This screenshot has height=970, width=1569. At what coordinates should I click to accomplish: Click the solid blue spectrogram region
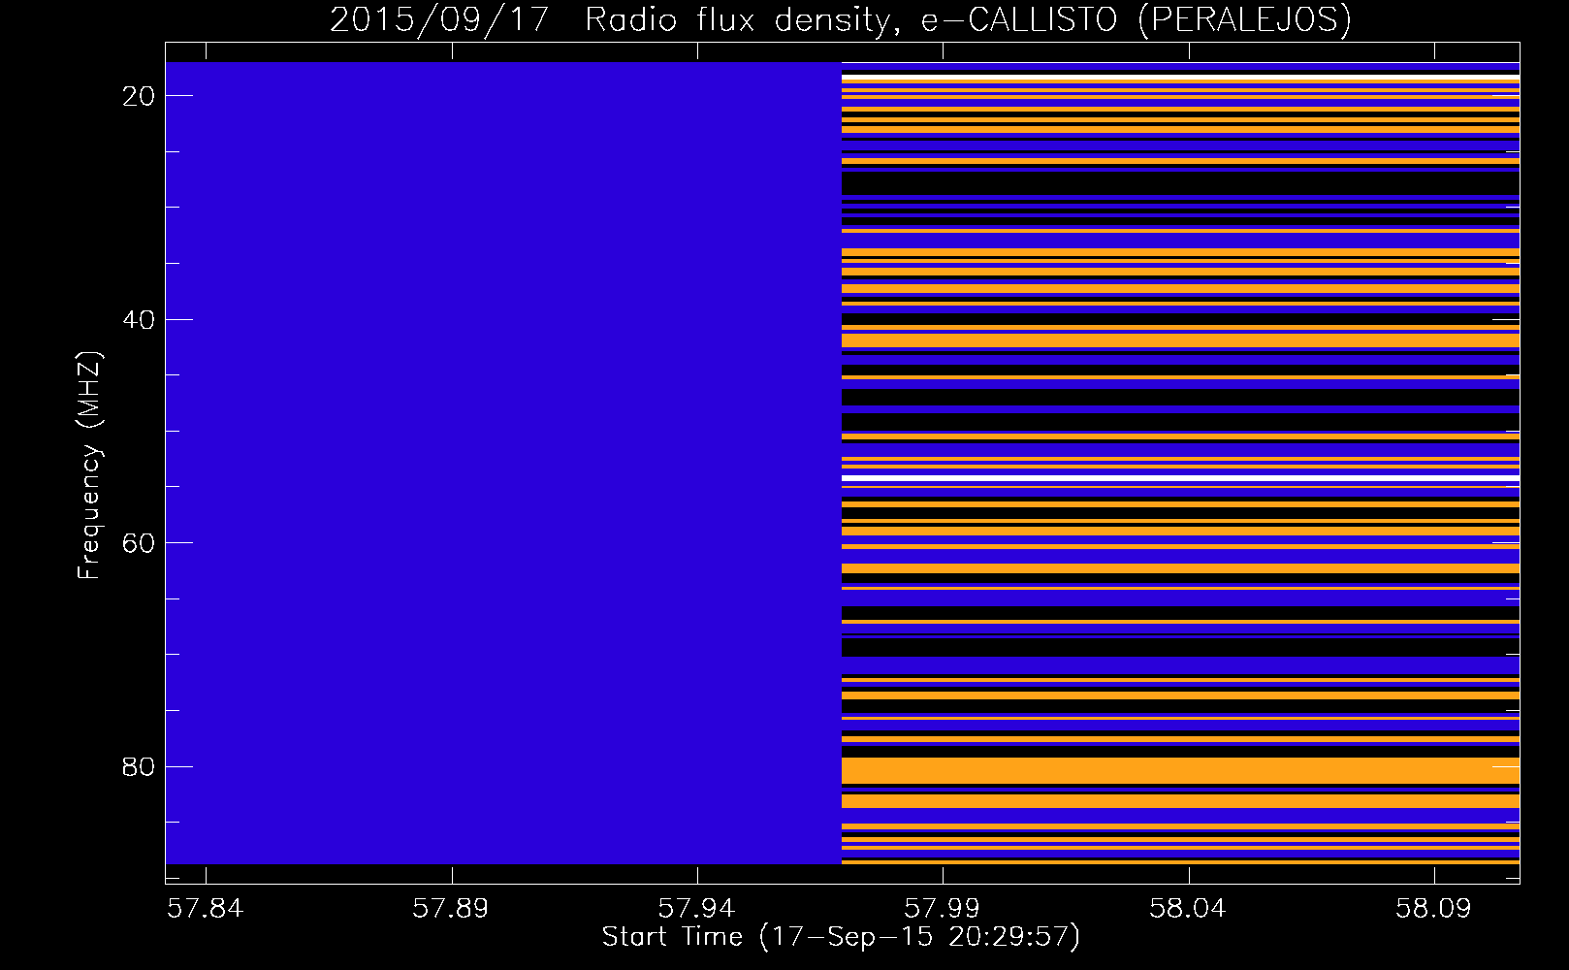pos(503,463)
